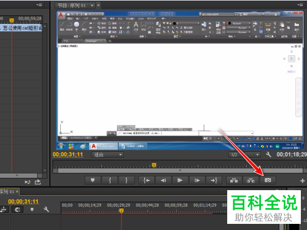Viewport: 307px width, 230px height.
Task: Click the export icon in left panel
Action: click(37, 182)
